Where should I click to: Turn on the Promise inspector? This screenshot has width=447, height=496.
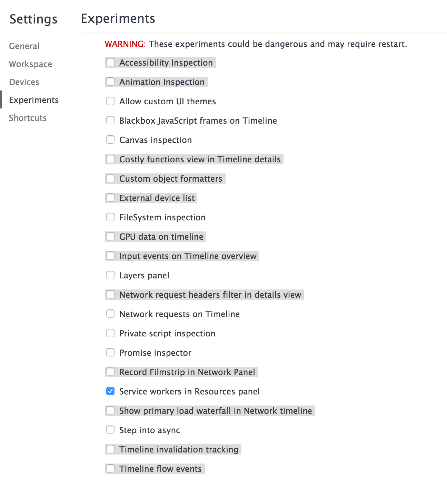pos(110,352)
